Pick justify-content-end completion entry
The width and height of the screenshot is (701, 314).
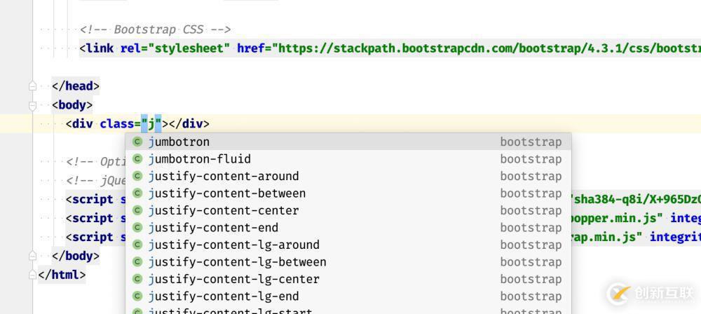[348, 228]
